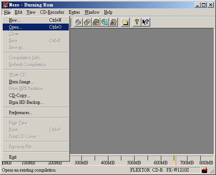216x175 pixels.
Task: Click the grayed Save as... entry
Action: coord(36,48)
